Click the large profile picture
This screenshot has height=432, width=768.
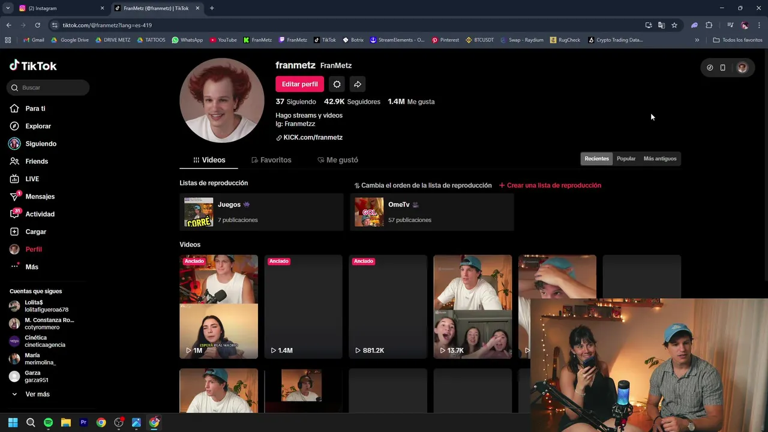tap(222, 100)
